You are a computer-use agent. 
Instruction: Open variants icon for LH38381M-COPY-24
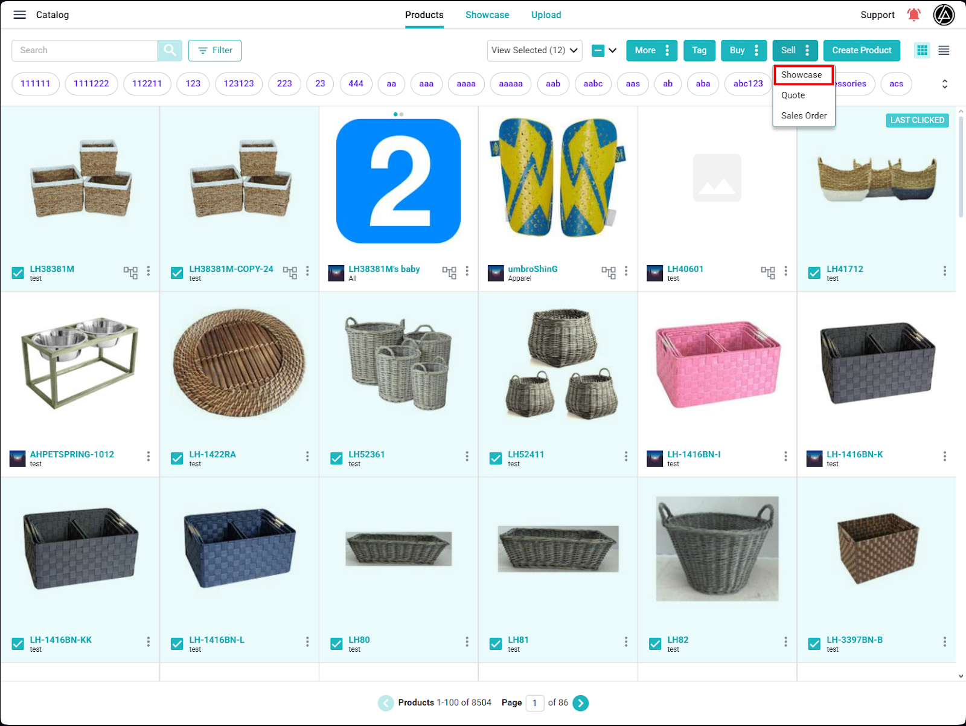pos(290,272)
